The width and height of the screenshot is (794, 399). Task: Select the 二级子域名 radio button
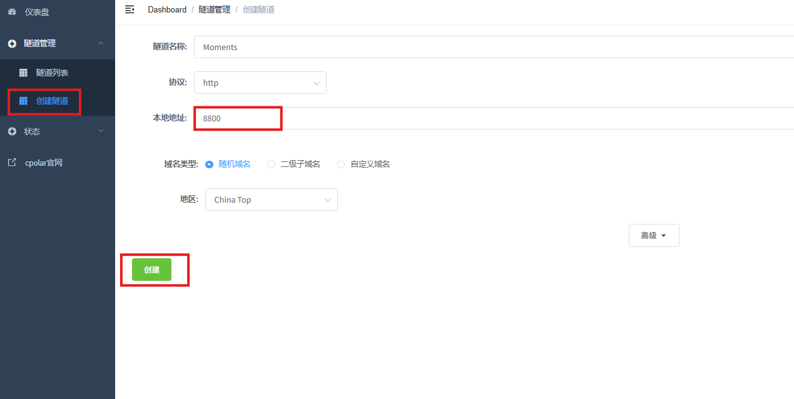pos(271,164)
